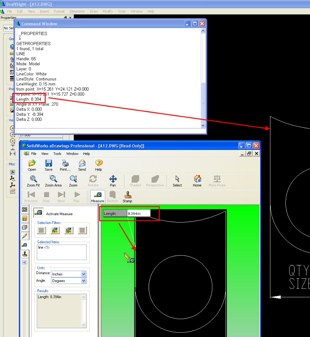Open the pencil Markup tab in eDrawings sidebar
Viewport: 310px width, 337px height.
pos(25,236)
